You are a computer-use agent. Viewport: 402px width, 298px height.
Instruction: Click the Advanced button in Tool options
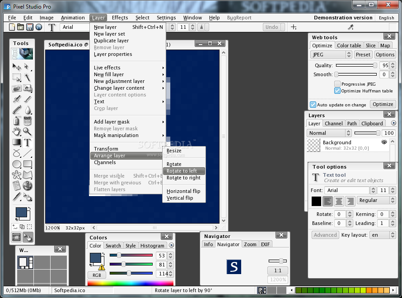click(325, 235)
